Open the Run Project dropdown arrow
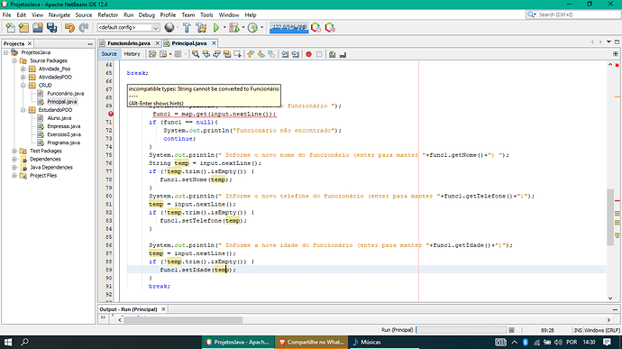This screenshot has width=622, height=349. (x=224, y=28)
